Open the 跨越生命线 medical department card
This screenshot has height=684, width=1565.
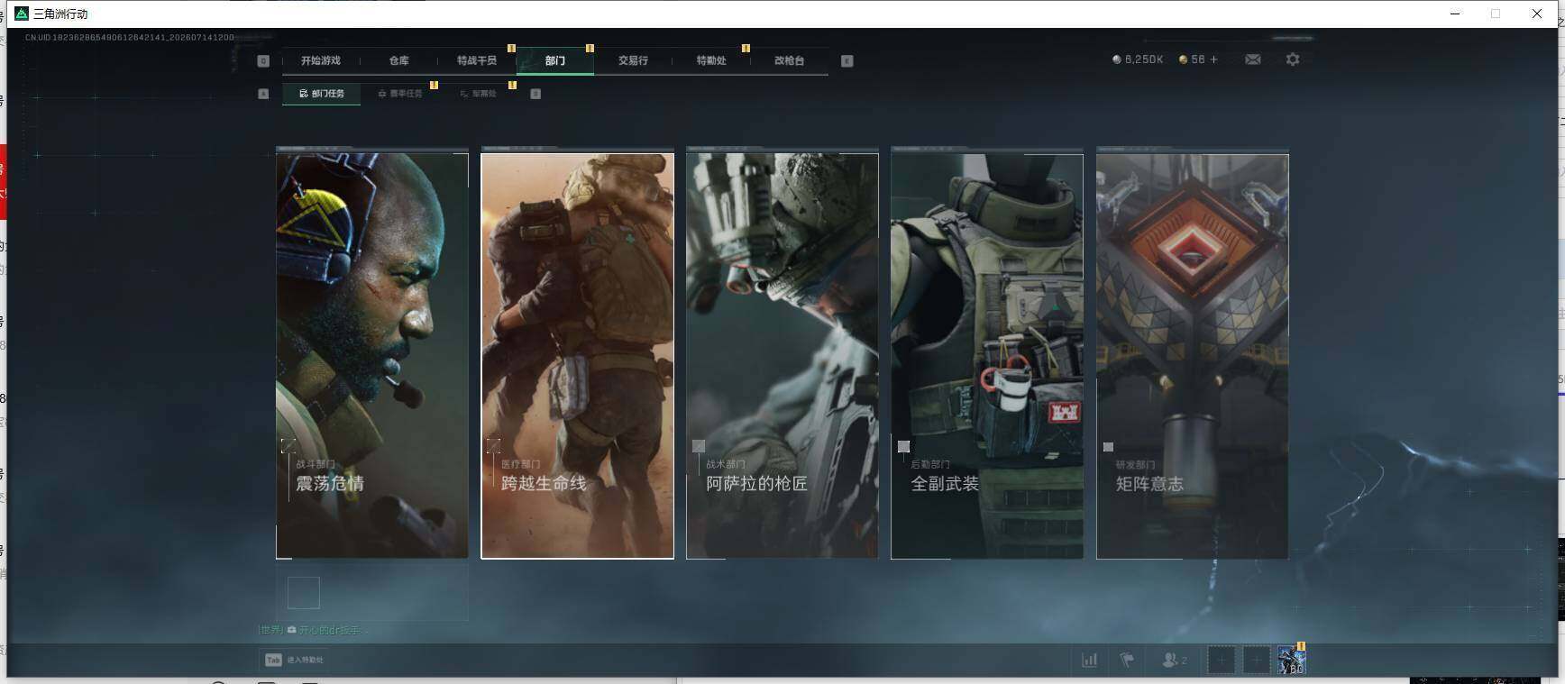(x=577, y=356)
